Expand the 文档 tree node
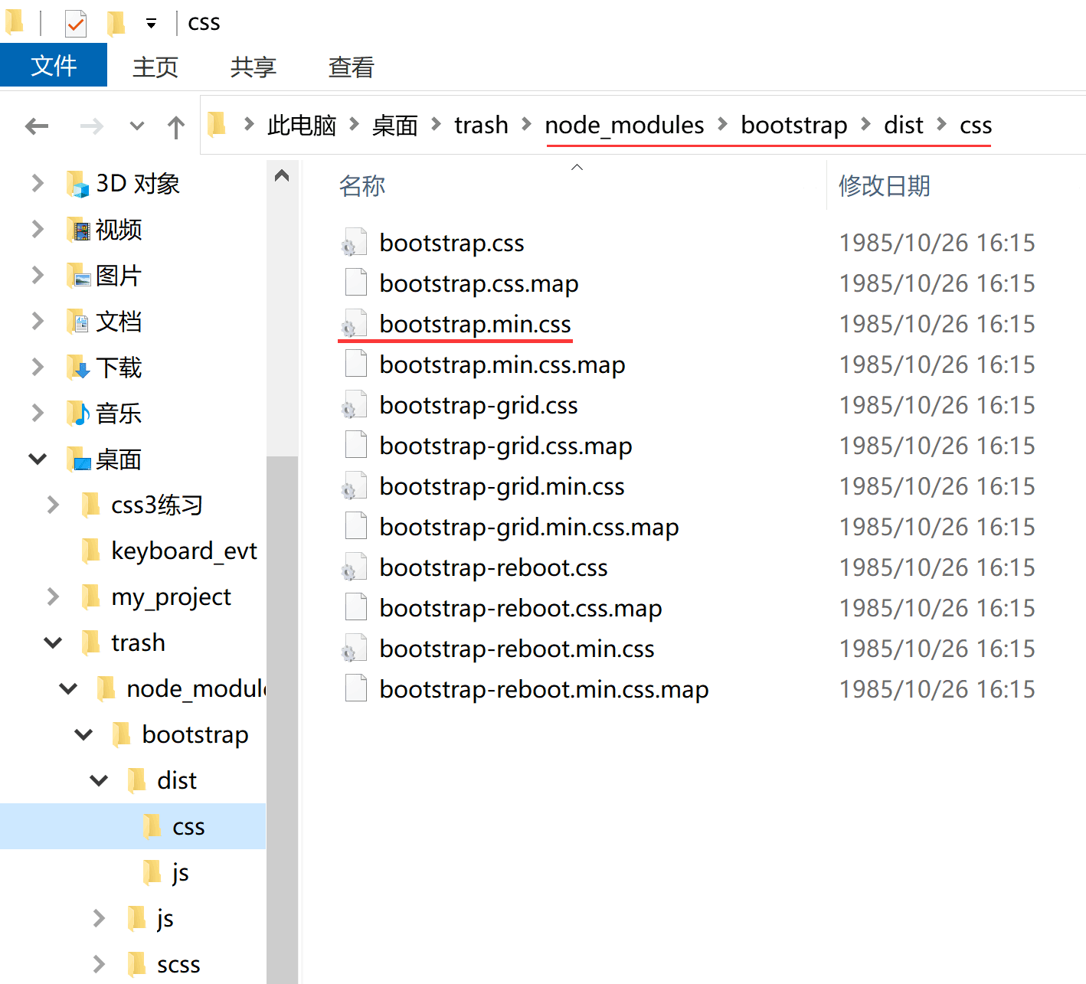The height and width of the screenshot is (984, 1086). (38, 322)
